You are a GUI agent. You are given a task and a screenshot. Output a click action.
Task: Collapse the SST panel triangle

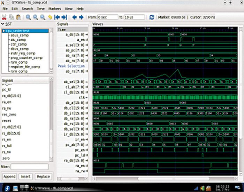(3, 24)
